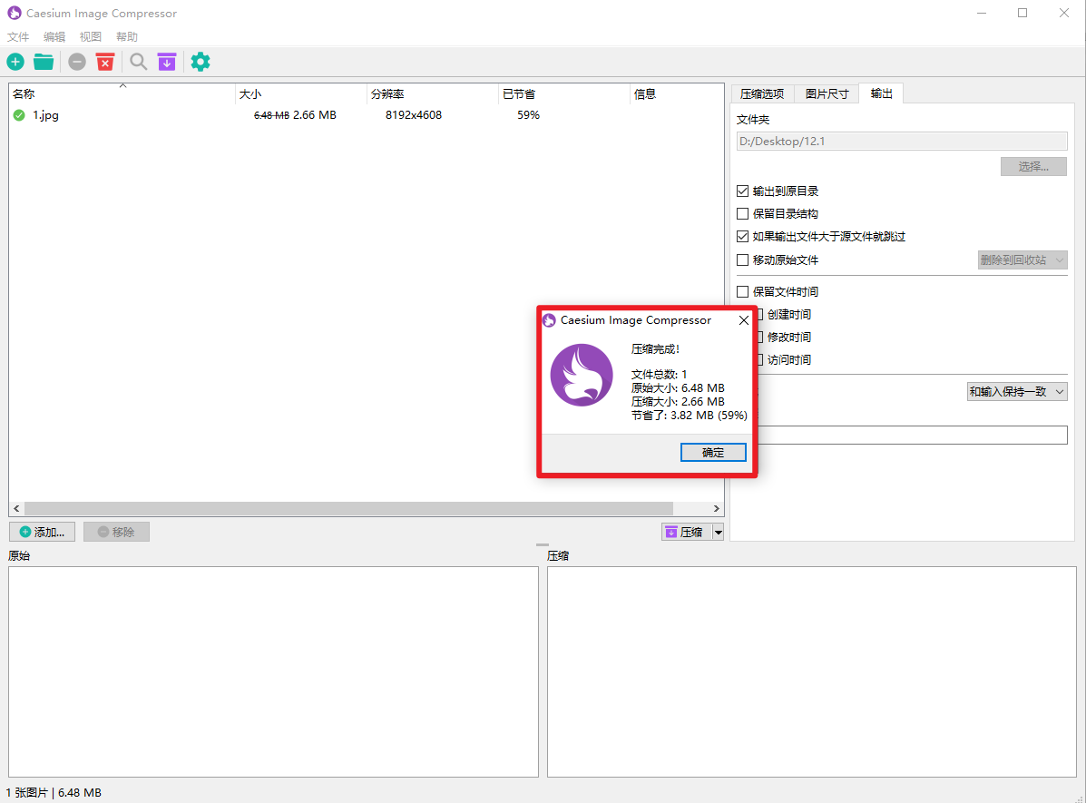Image resolution: width=1086 pixels, height=803 pixels.
Task: Open the 和输入保持一致 format dropdown
Action: [1016, 392]
